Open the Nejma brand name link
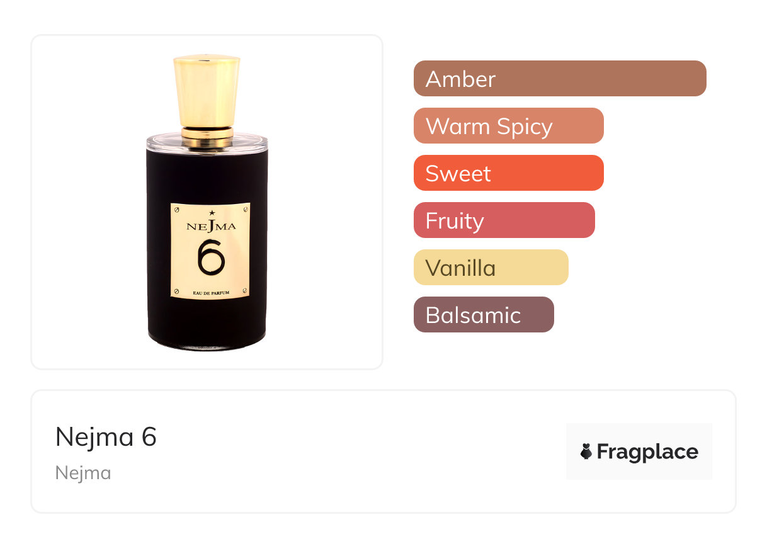The width and height of the screenshot is (767, 544). coord(83,473)
